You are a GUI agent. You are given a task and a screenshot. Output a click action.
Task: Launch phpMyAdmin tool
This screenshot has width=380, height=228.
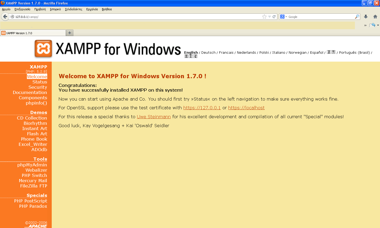click(x=32, y=165)
